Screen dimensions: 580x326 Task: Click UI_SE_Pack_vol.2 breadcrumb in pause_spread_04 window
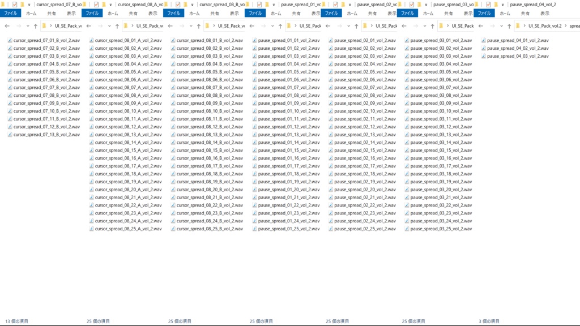[x=545, y=26]
